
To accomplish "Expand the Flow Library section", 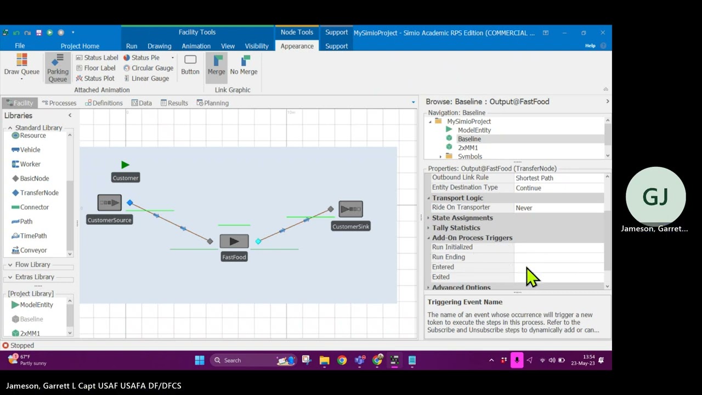I will [x=10, y=264].
